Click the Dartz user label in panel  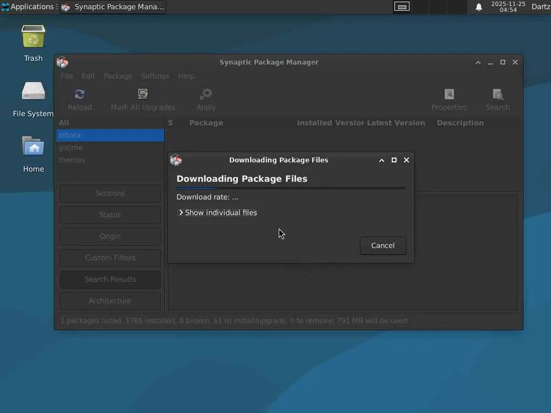tap(541, 6)
